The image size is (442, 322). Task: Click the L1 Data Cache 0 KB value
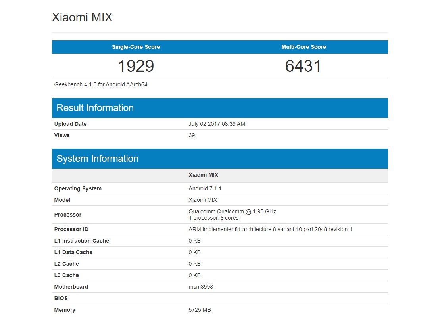(x=194, y=253)
